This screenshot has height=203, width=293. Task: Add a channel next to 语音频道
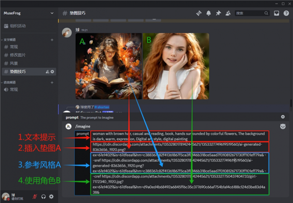[52, 82]
